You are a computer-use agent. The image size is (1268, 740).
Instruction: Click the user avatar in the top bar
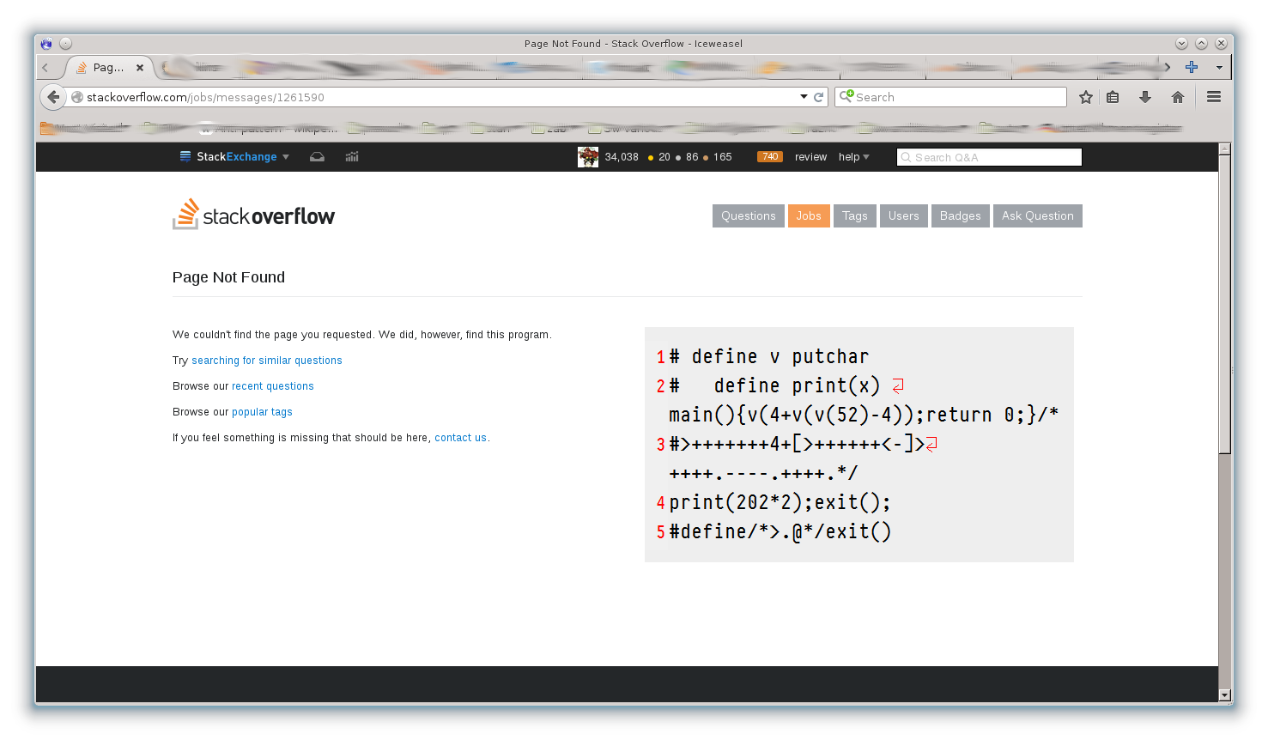click(588, 157)
